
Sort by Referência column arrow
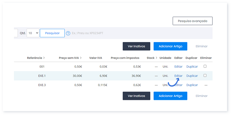click(44, 58)
